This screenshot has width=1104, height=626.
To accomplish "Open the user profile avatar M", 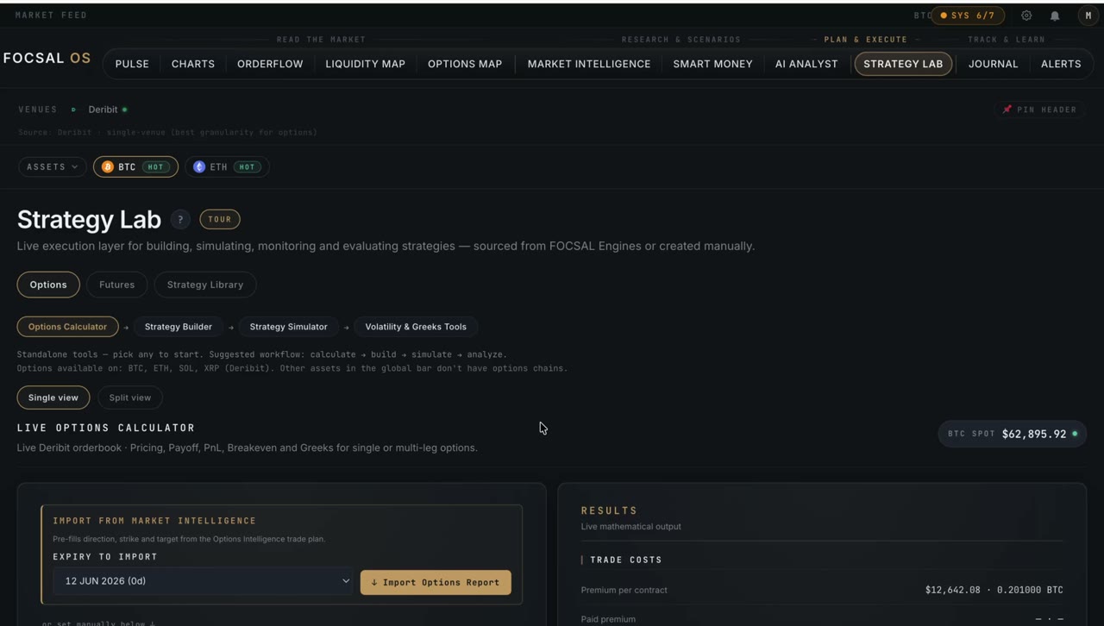I will pos(1088,16).
